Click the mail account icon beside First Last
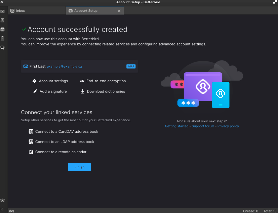 coord(25,67)
